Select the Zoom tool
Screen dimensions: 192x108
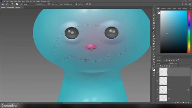pyautogui.click(x=154, y=62)
